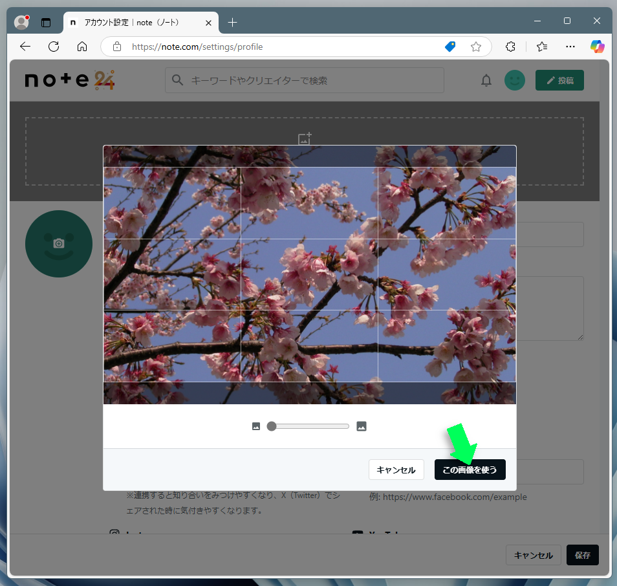
Task: Click この画像を使う button
Action: click(470, 470)
